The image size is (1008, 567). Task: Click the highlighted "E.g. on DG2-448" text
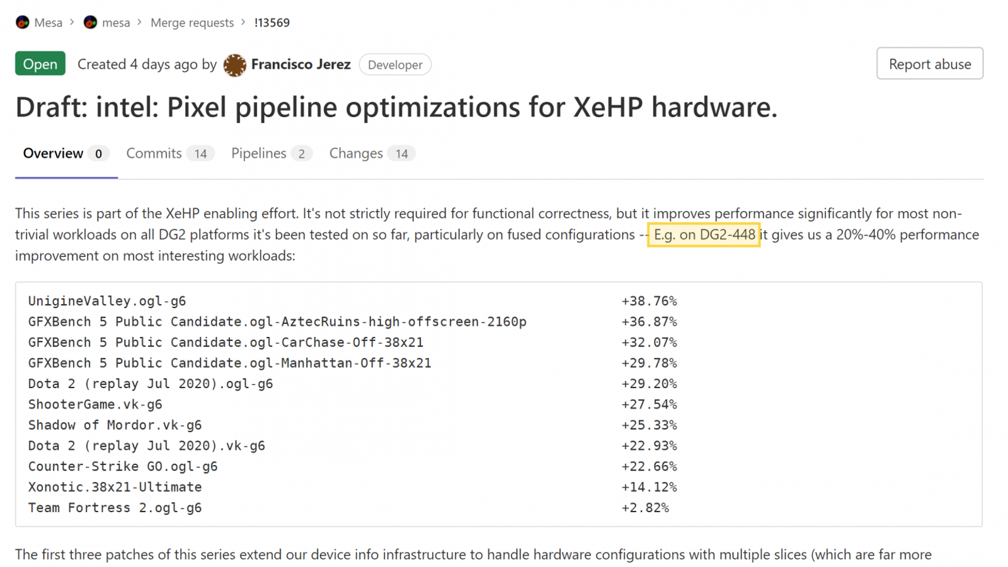point(704,235)
